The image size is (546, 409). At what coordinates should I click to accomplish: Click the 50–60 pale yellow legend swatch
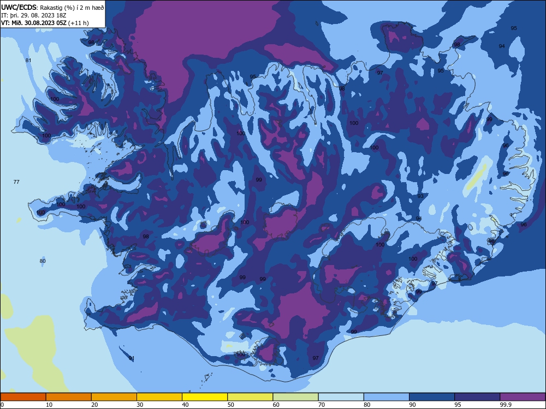point(251,397)
